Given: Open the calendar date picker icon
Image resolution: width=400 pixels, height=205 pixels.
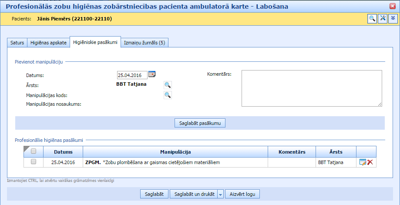Looking at the screenshot, I should coord(152,74).
